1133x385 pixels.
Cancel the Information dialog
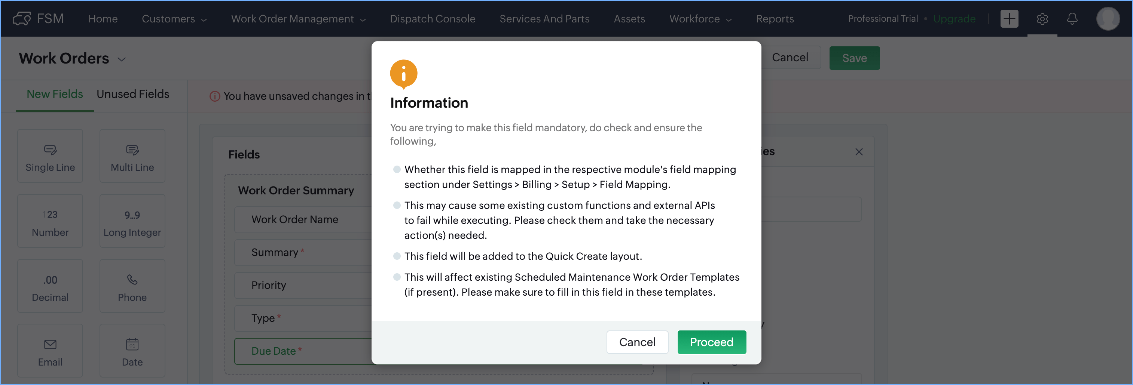[637, 342]
